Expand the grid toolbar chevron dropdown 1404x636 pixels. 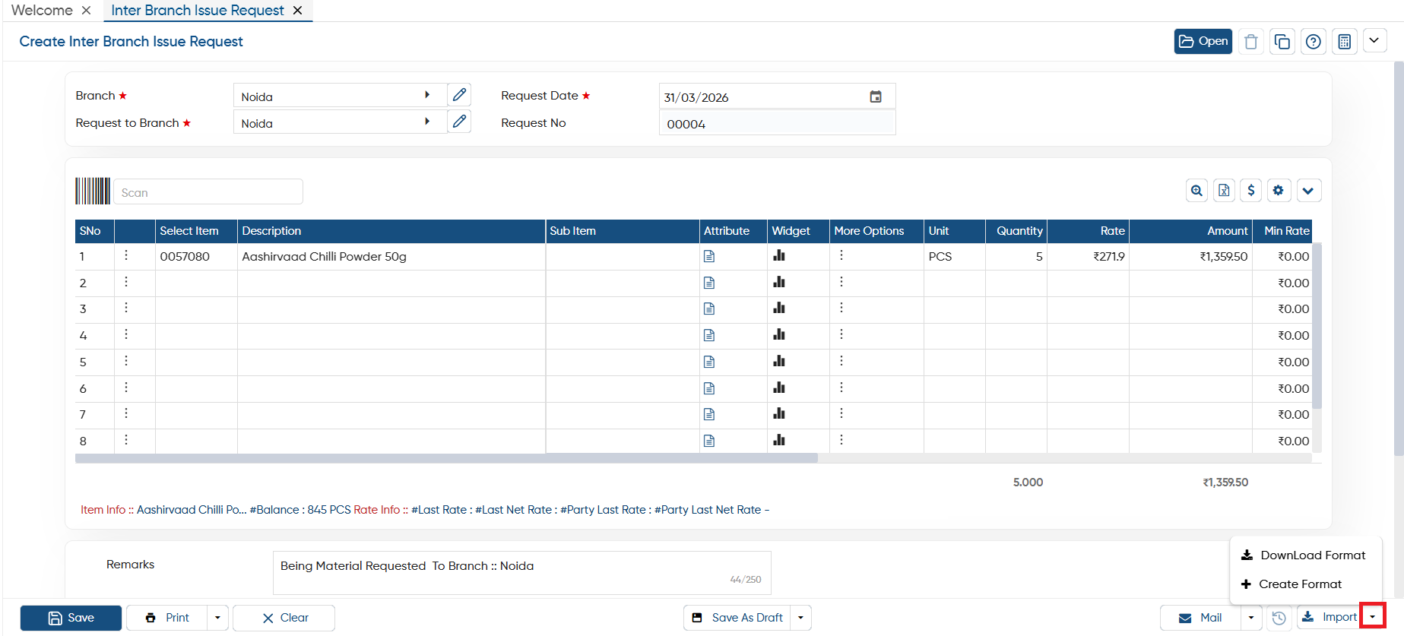point(1308,191)
